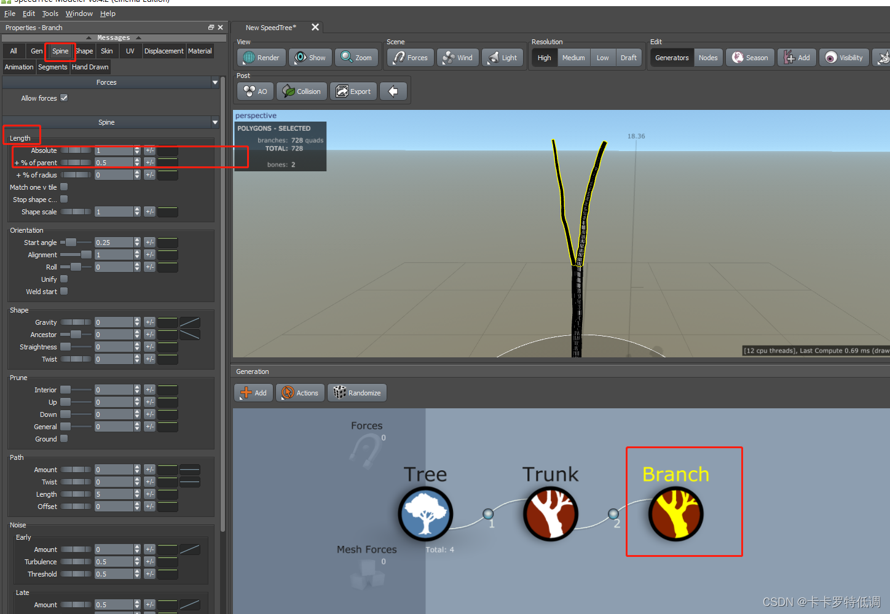Switch to the Hand Drawn tab
Viewport: 890px width, 614px height.
pos(90,67)
